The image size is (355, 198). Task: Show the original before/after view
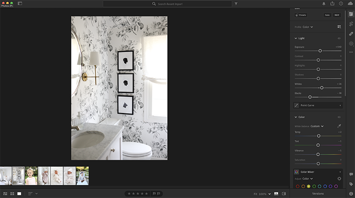pos(284,194)
